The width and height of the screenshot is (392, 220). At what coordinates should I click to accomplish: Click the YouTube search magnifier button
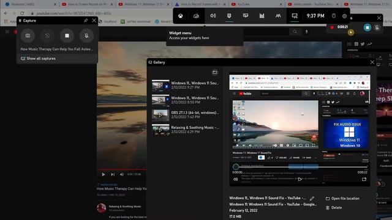(295, 32)
